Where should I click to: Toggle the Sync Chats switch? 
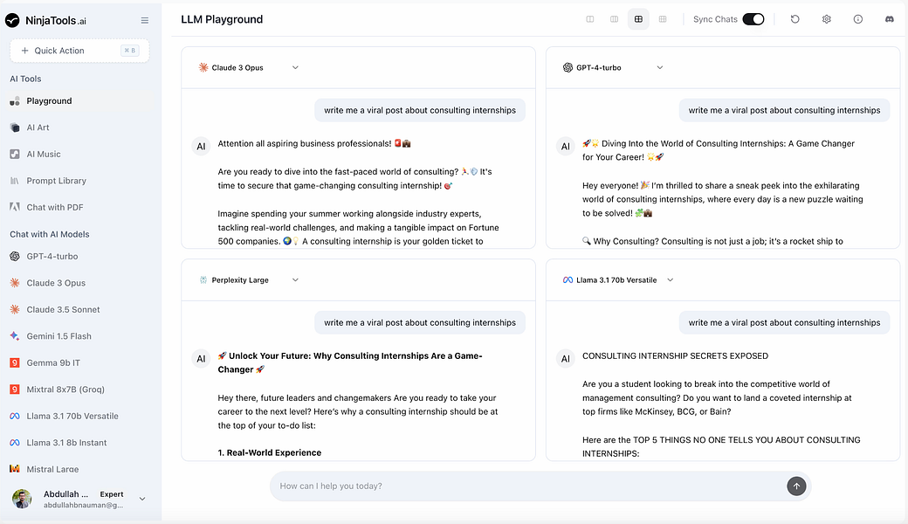tap(753, 19)
